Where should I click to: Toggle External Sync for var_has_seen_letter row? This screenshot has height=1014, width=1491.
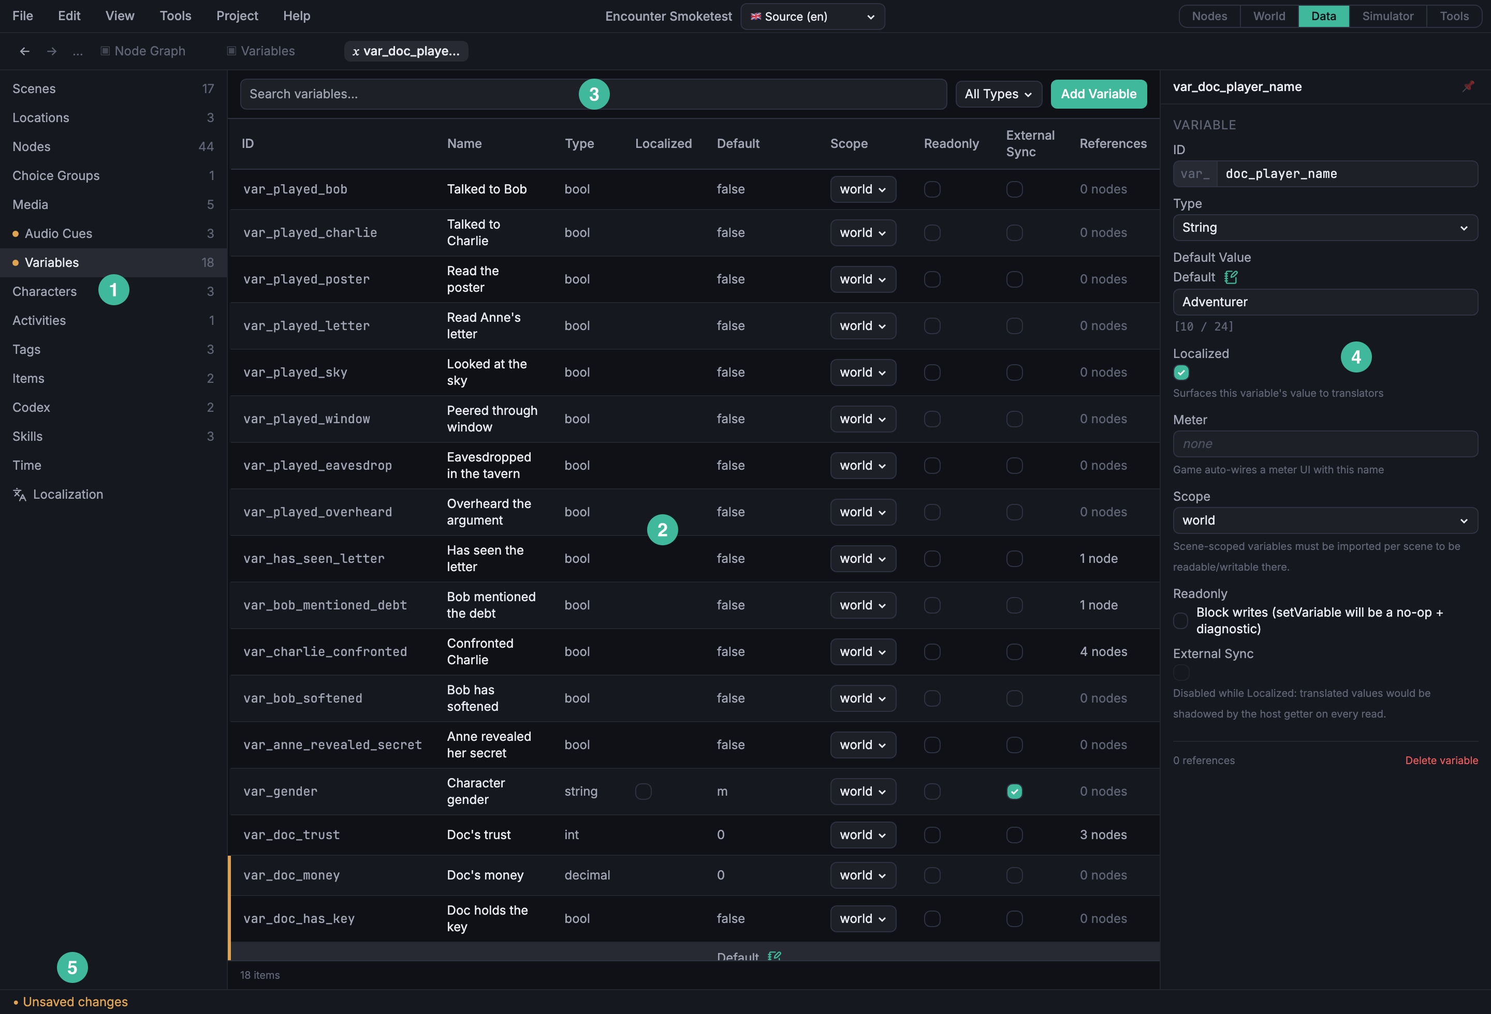coord(1014,558)
